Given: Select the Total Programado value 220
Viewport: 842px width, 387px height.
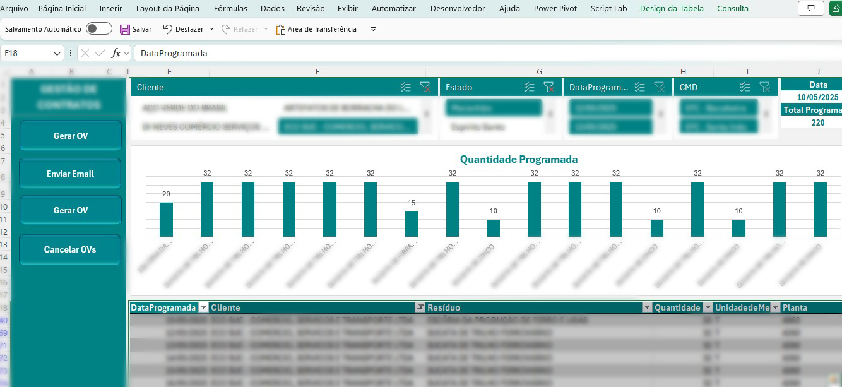Looking at the screenshot, I should (x=817, y=122).
